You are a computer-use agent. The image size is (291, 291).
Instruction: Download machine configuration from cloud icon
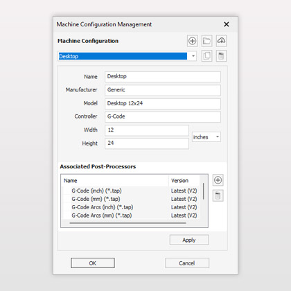(x=221, y=41)
